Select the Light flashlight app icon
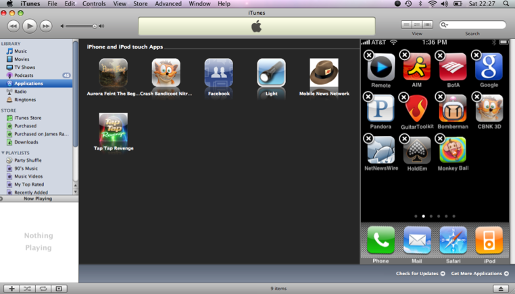Screen dimensions: 515x294 click(271, 72)
